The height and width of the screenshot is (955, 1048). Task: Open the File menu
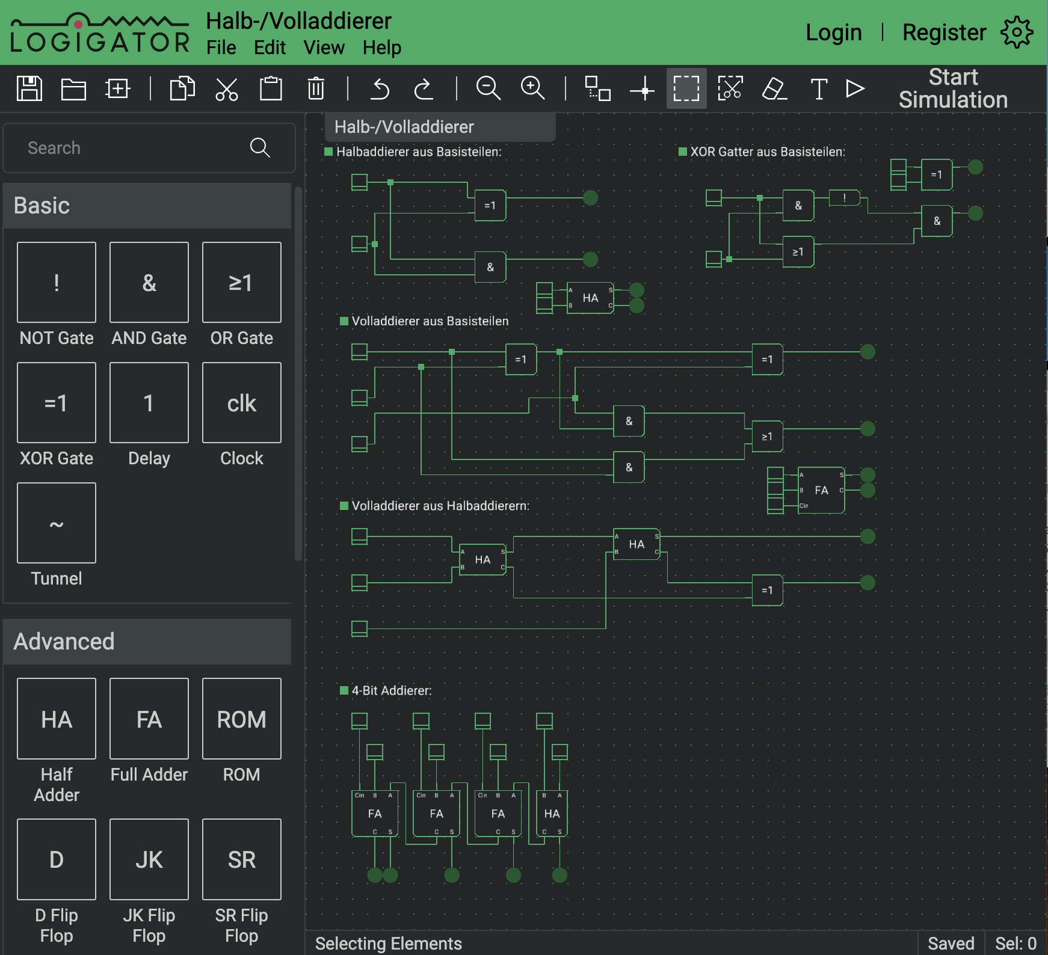pos(221,48)
